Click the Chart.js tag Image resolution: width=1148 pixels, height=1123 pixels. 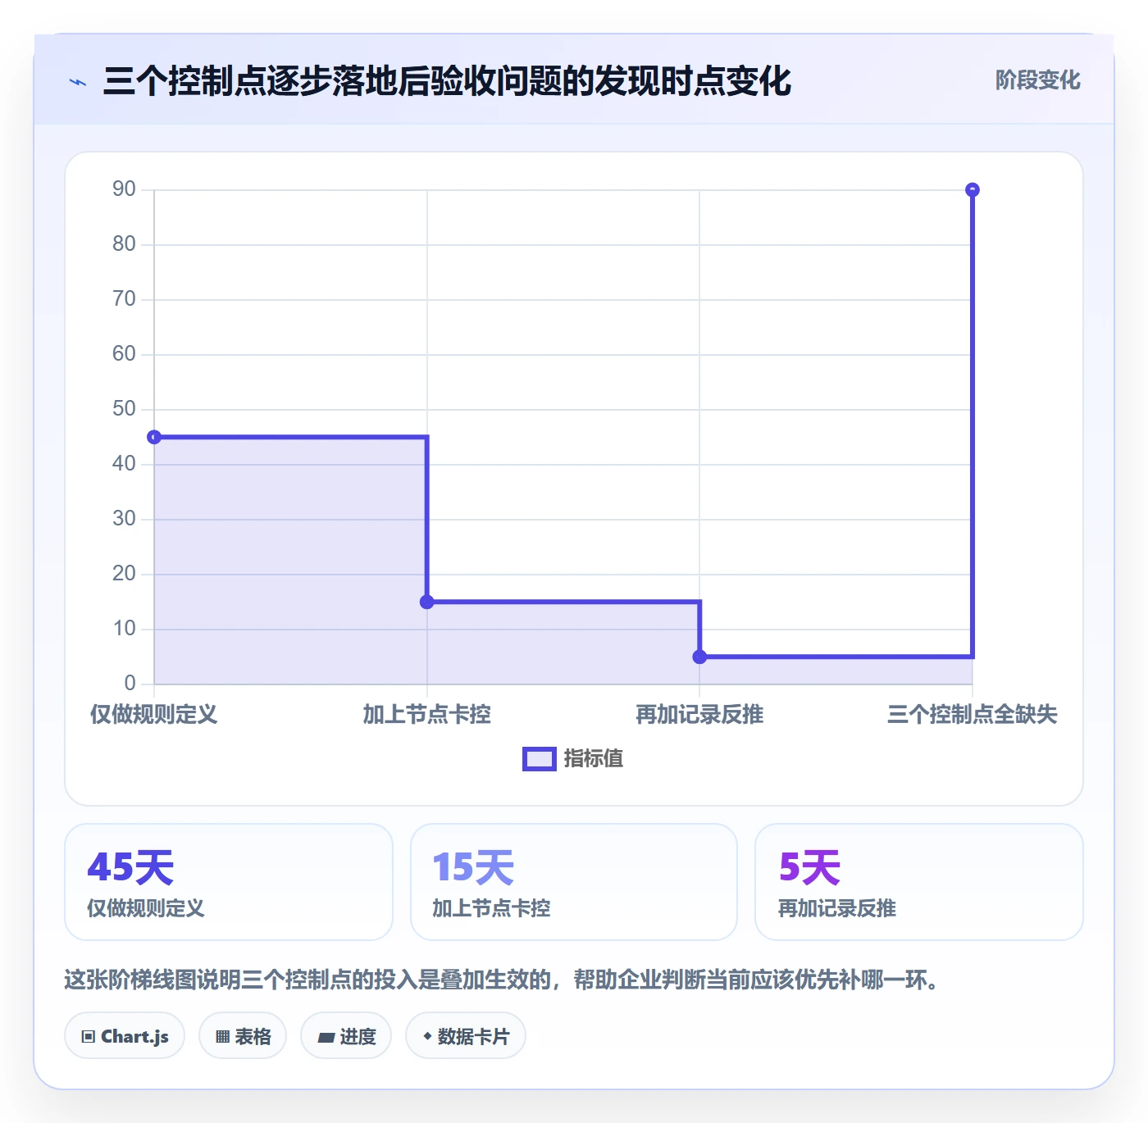125,1036
